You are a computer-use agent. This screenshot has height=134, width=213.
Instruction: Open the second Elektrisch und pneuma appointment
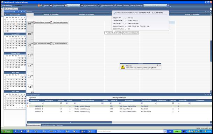[x=60, y=22]
